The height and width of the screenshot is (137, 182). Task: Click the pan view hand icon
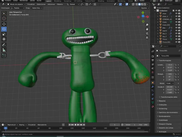(147, 29)
